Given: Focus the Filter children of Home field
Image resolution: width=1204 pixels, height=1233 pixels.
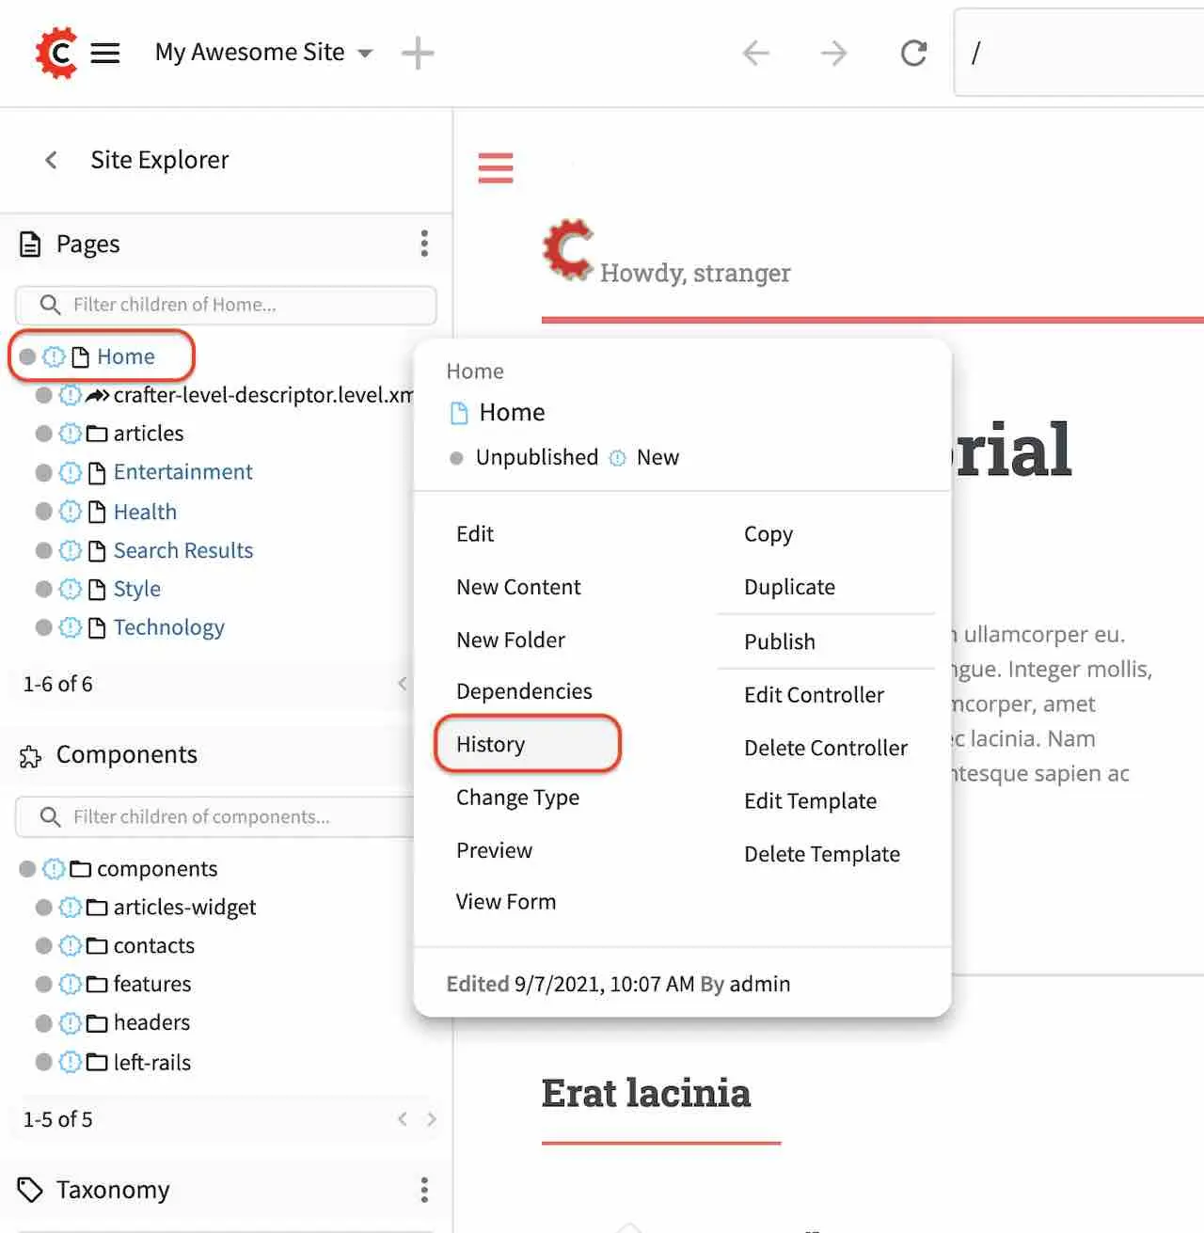Looking at the screenshot, I should point(226,305).
